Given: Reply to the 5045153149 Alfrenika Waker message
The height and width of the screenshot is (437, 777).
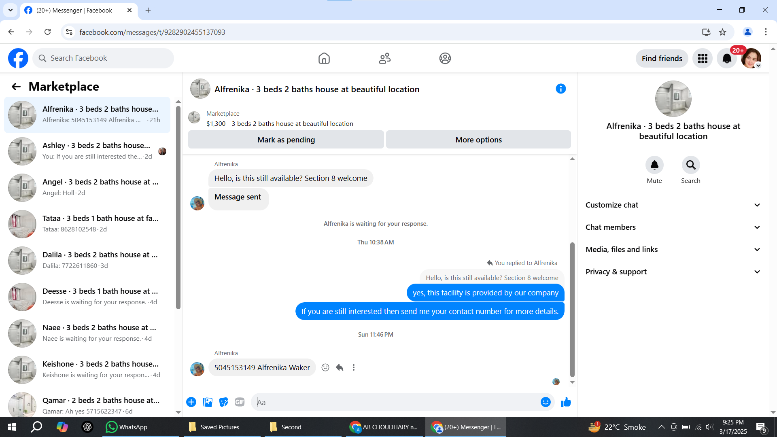Looking at the screenshot, I should tap(340, 367).
